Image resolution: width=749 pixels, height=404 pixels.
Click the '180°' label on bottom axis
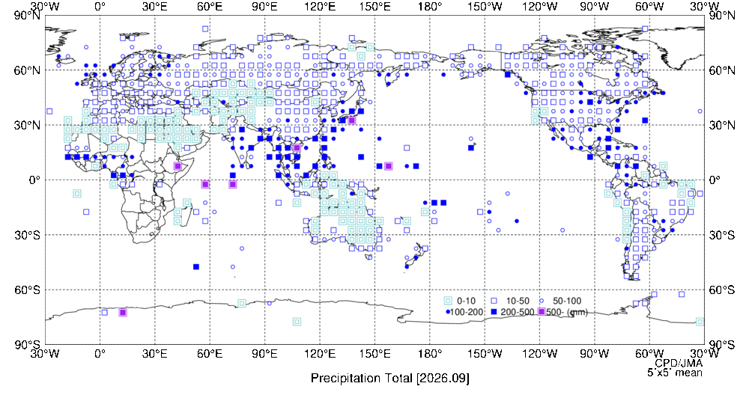(429, 354)
